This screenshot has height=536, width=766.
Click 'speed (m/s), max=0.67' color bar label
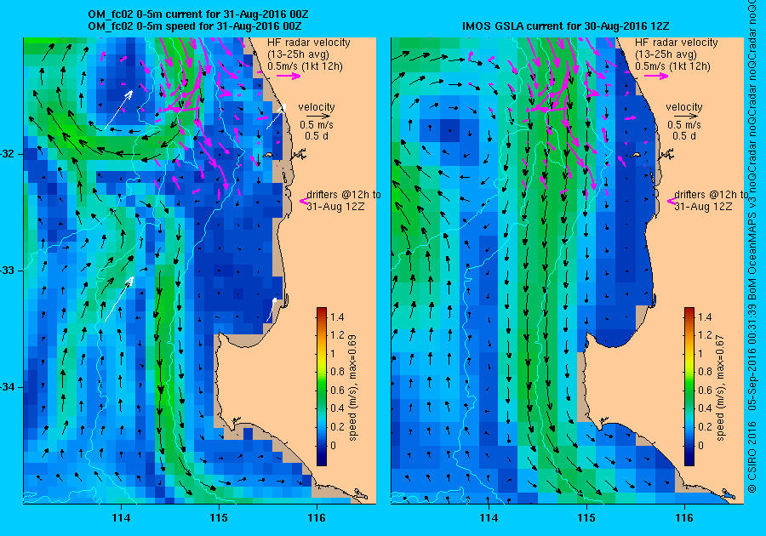pos(720,388)
